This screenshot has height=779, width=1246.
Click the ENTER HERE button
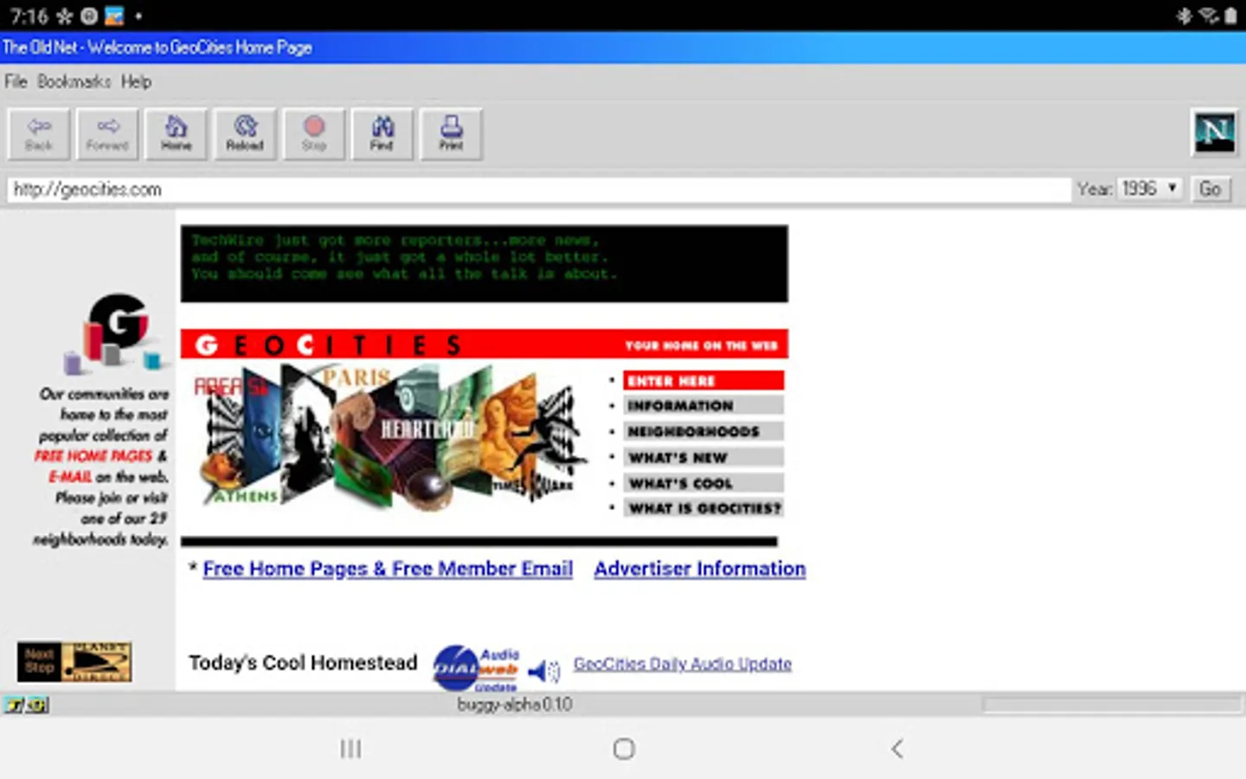(x=703, y=381)
